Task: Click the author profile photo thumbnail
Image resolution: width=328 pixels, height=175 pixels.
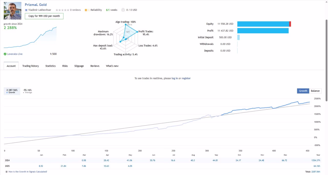Action: coord(13,11)
